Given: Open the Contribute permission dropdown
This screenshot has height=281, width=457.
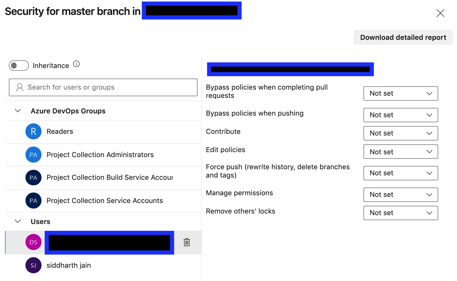Looking at the screenshot, I should 400,133.
